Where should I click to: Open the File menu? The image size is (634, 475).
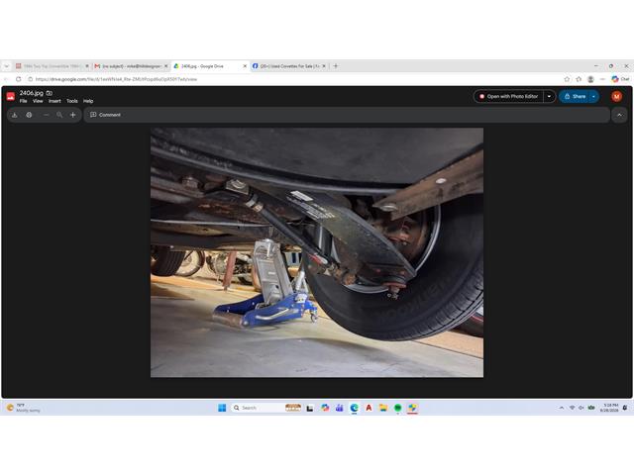24,101
